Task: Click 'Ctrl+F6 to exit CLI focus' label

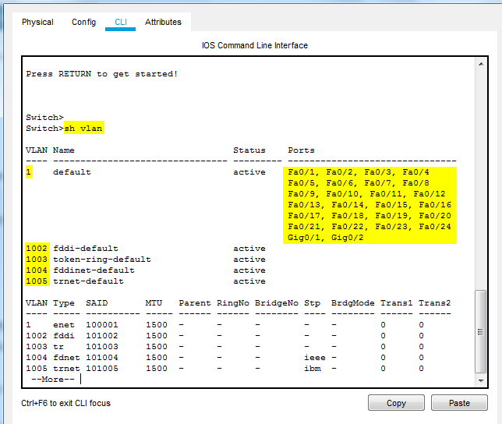Action: tap(65, 403)
